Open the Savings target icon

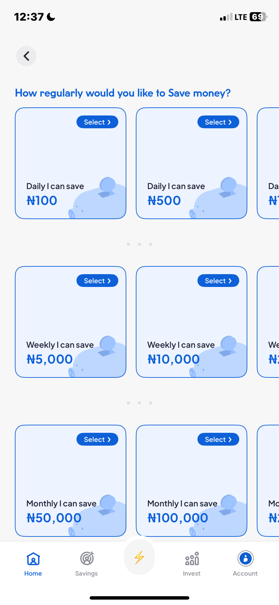click(87, 559)
